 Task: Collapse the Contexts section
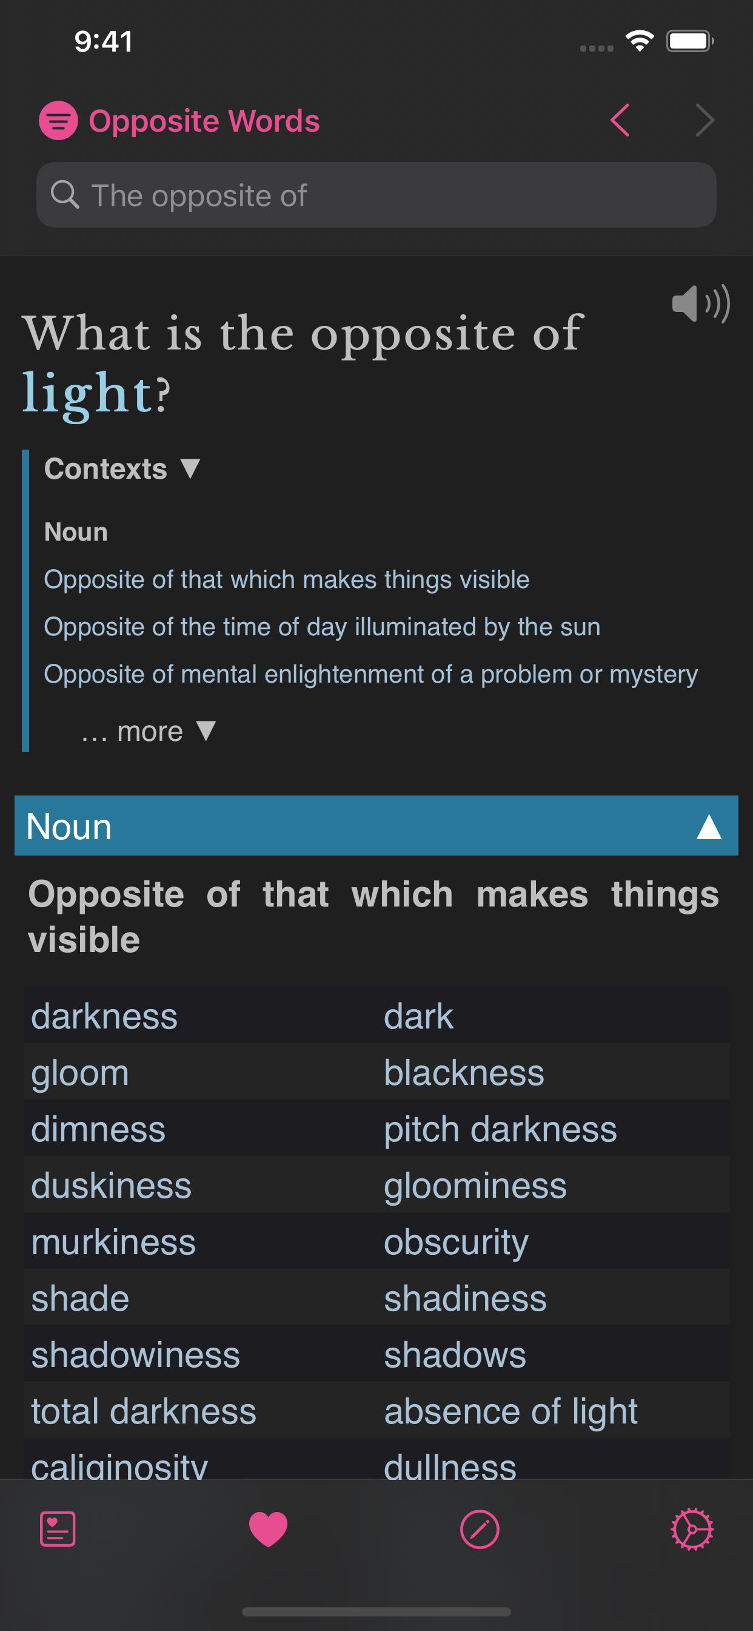pos(122,469)
